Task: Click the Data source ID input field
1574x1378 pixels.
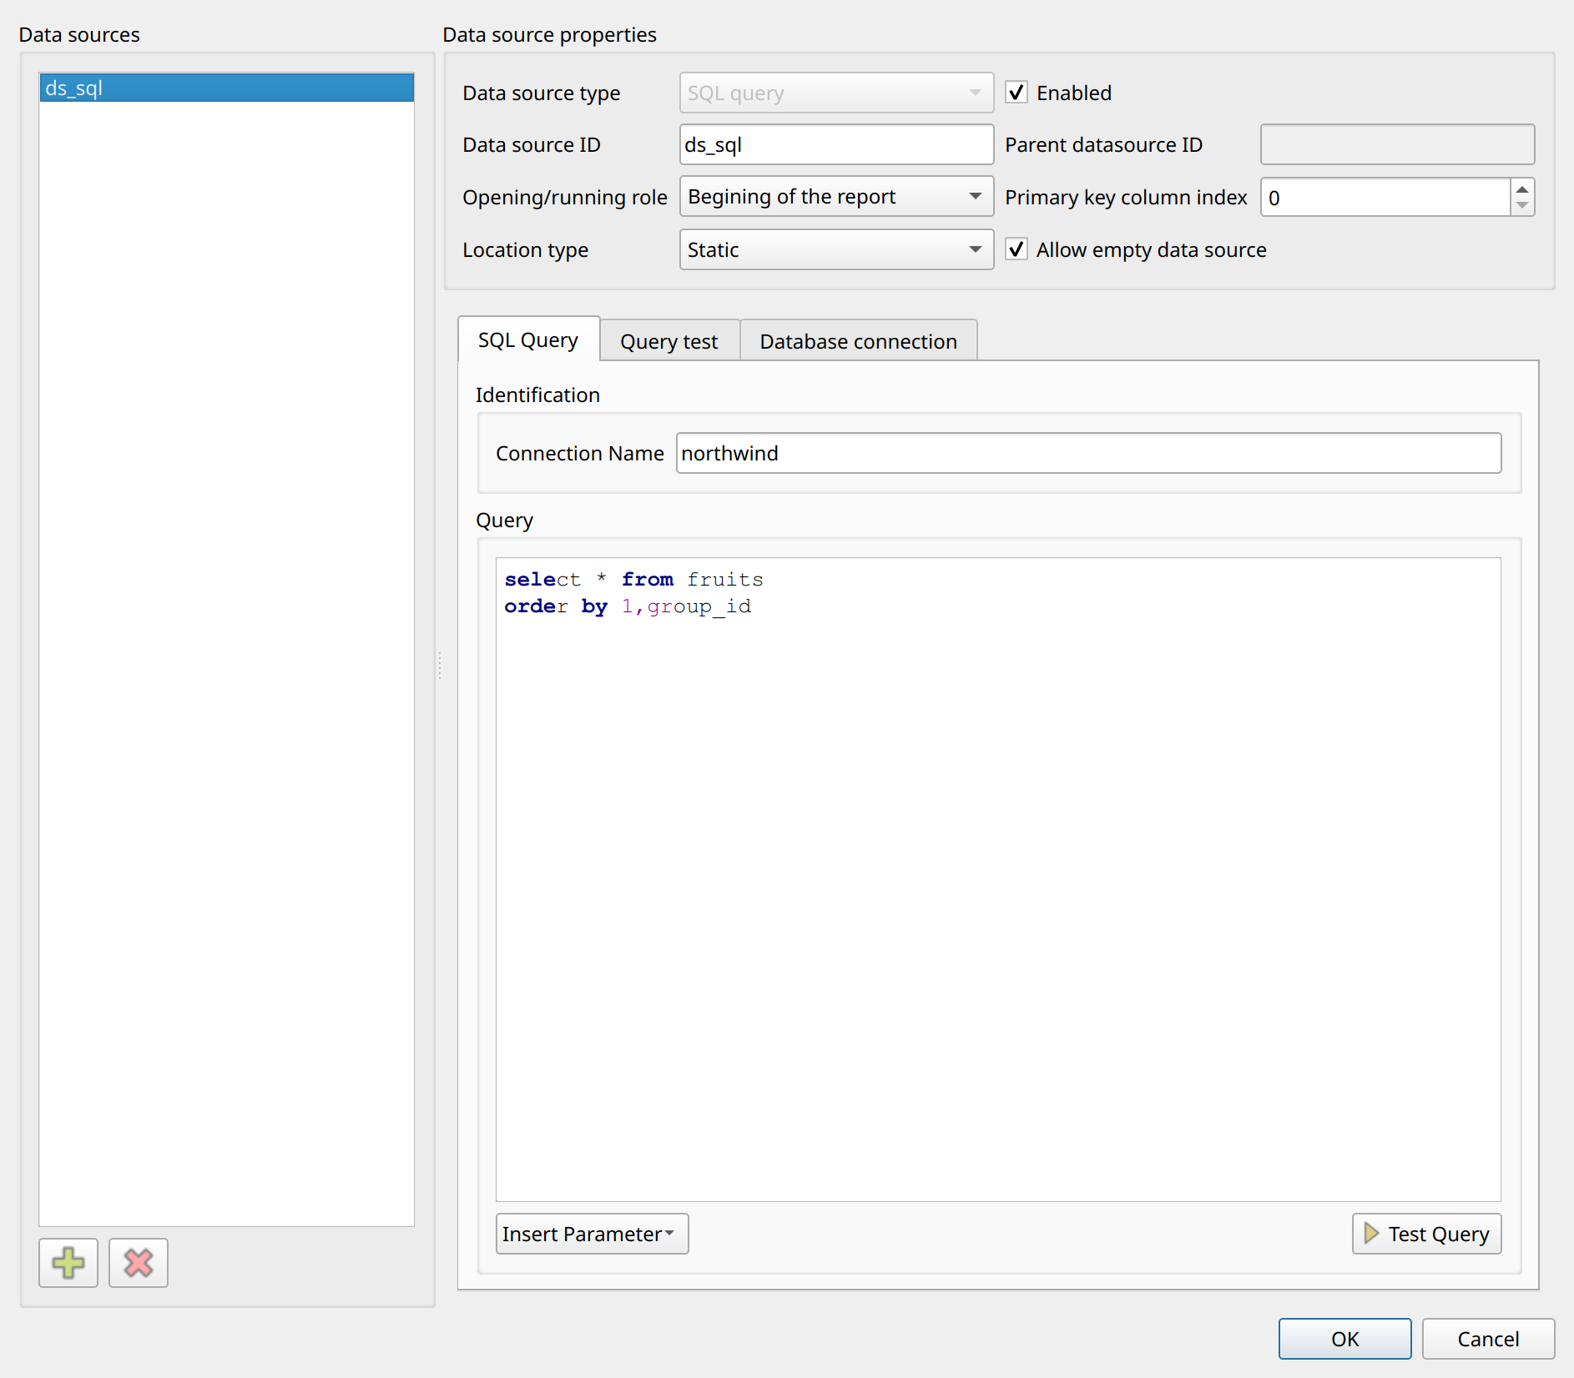Action: point(836,144)
